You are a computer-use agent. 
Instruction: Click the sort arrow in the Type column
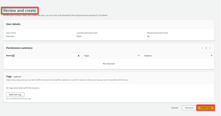point(139,56)
